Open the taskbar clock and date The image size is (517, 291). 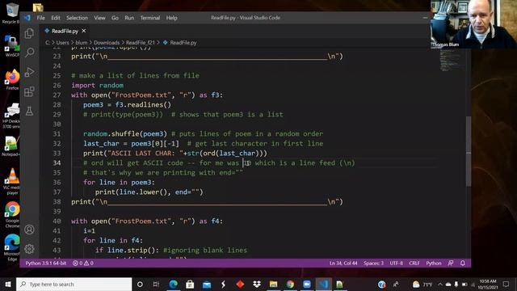click(488, 284)
